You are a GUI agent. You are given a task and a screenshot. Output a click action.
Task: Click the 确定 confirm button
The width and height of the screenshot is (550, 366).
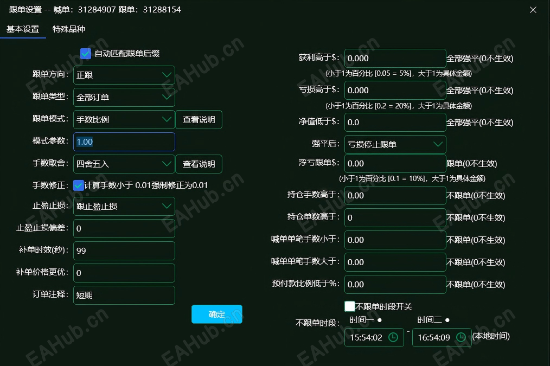tap(216, 314)
